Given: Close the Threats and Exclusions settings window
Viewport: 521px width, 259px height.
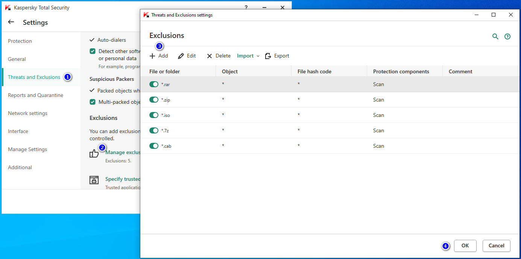Looking at the screenshot, I should point(510,15).
